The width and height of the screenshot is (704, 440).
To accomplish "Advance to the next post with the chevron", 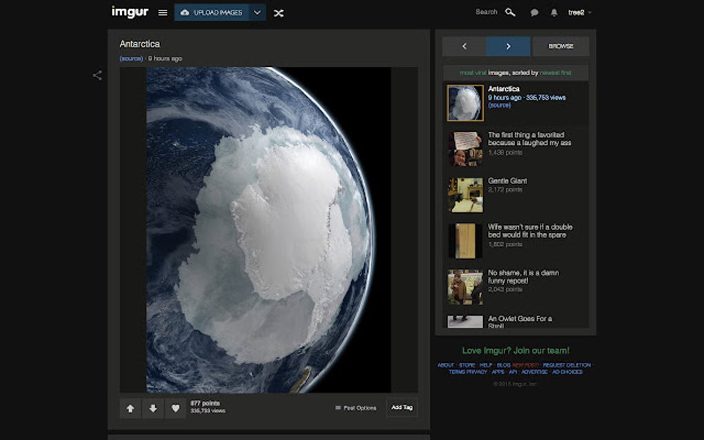I will pyautogui.click(x=509, y=46).
